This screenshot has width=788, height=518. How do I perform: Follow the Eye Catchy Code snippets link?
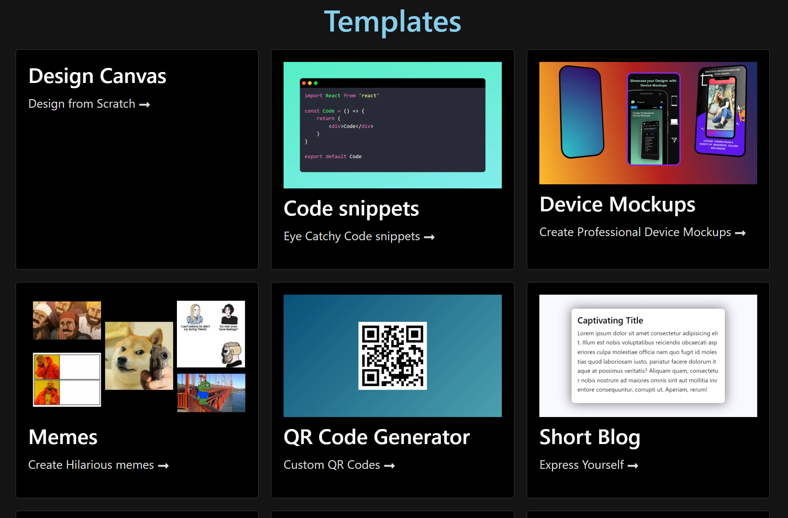pos(359,236)
